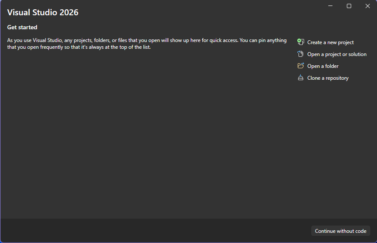Close the Visual Studio start window
The height and width of the screenshot is (243, 377).
pyautogui.click(x=367, y=6)
